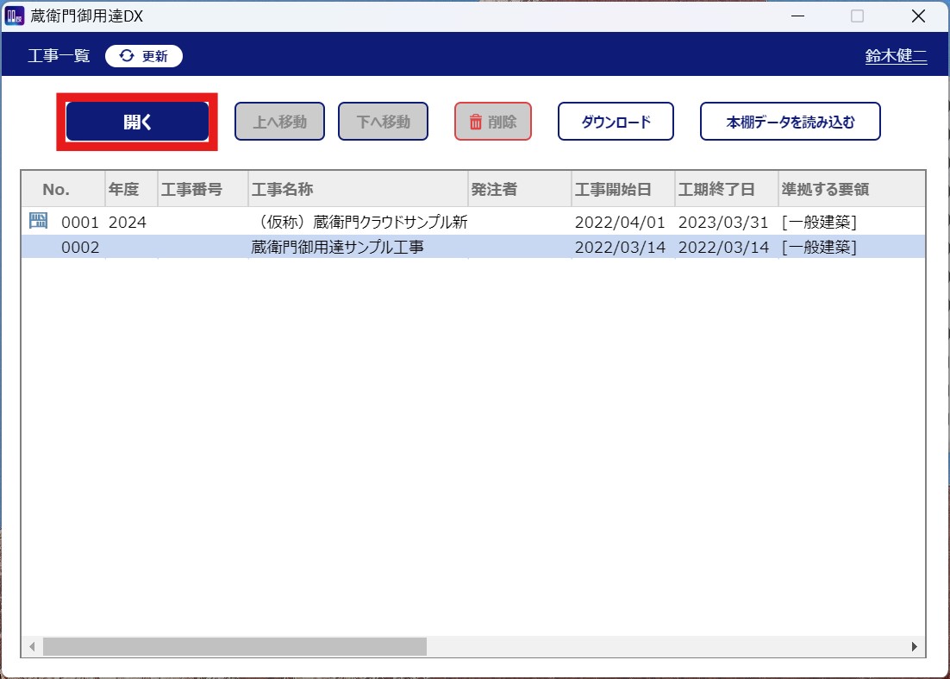Click the horizontal scrollbar thumb
Viewport: 950px width, 679px height.
(234, 647)
